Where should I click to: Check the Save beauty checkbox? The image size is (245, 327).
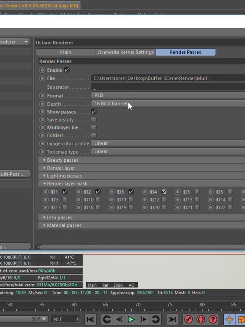tap(94, 120)
